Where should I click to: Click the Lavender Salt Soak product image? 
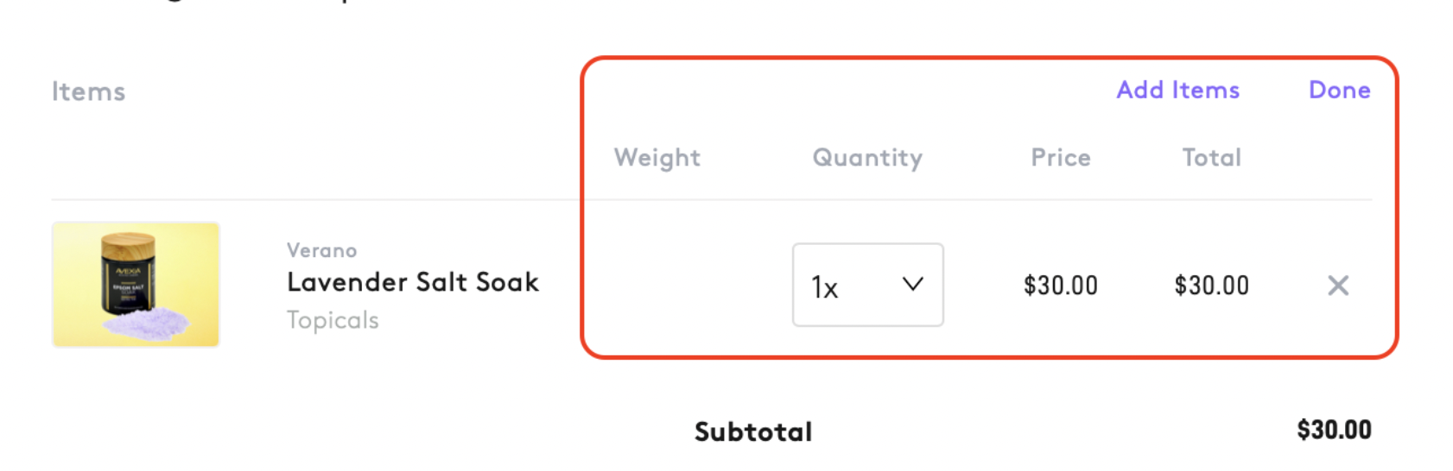click(136, 285)
